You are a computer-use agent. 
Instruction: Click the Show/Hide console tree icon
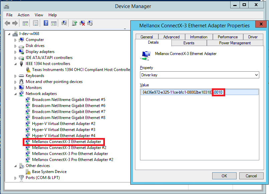[x=25, y=23]
